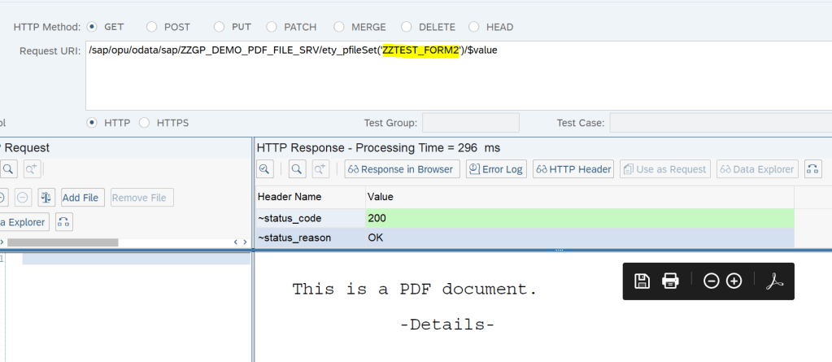Select the green 200 value cell

tap(580, 218)
